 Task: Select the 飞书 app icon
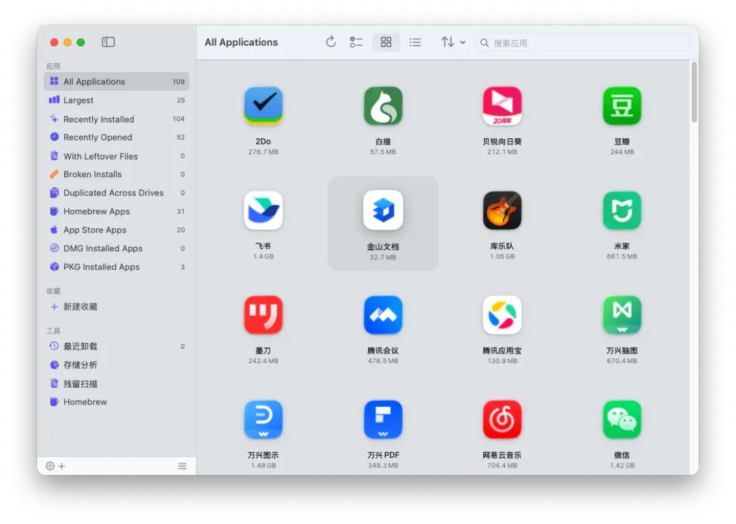[x=263, y=211]
